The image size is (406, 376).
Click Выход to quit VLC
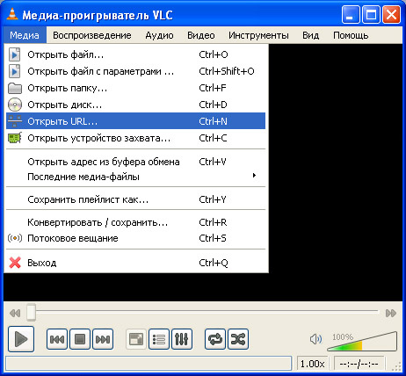[135, 263]
